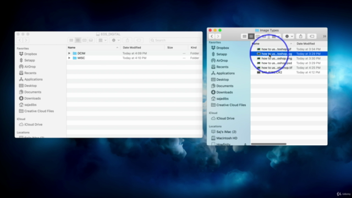Open Setapp in EOS_DIGITAL sidebar

coord(27,60)
